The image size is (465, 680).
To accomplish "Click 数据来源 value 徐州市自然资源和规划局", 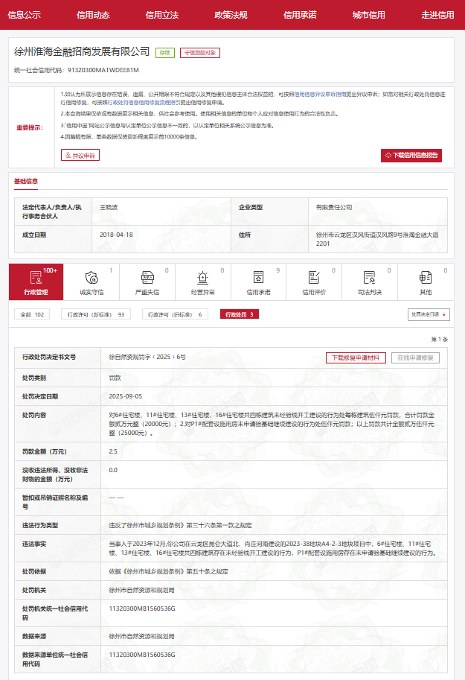I will pos(141,636).
